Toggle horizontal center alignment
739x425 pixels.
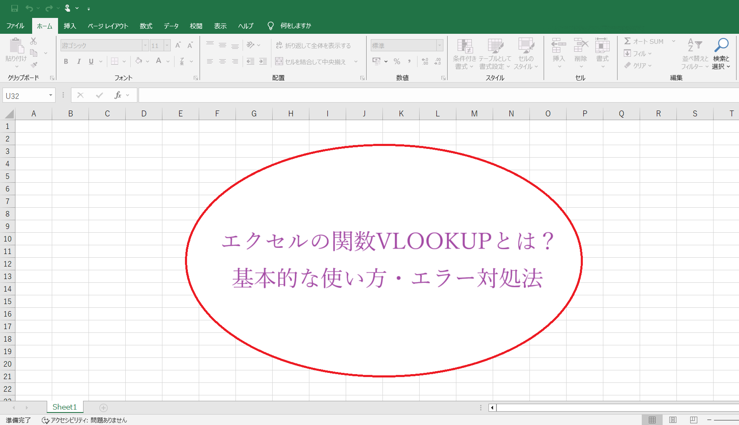click(x=223, y=61)
